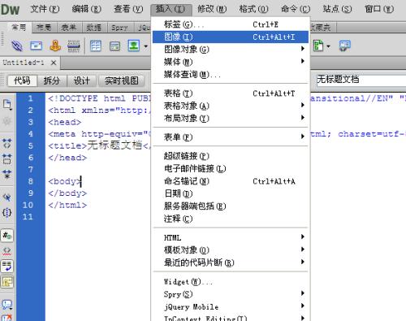Viewport: 406px width, 321px height.
Task: Click the Email Link envelope icon
Action: [36, 46]
